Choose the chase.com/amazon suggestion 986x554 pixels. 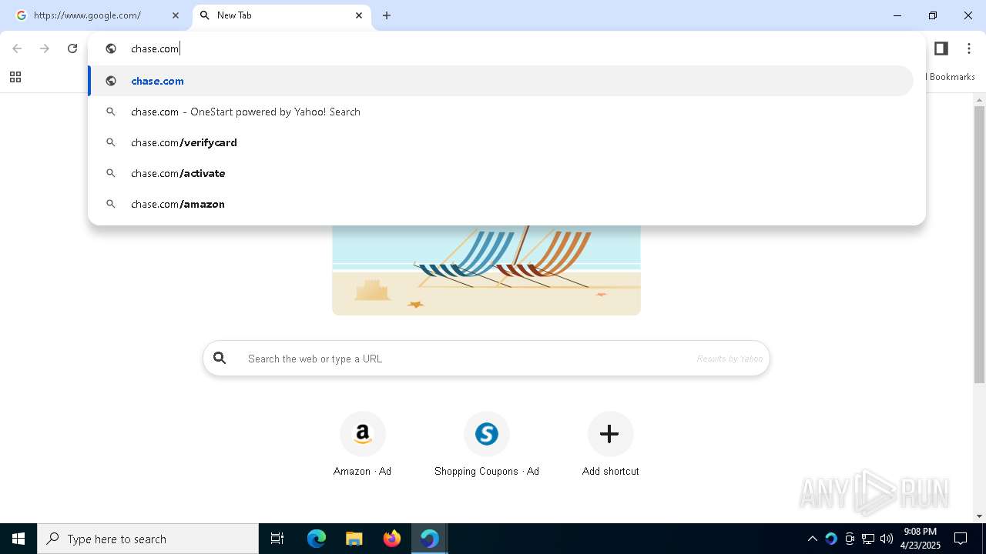pos(501,204)
